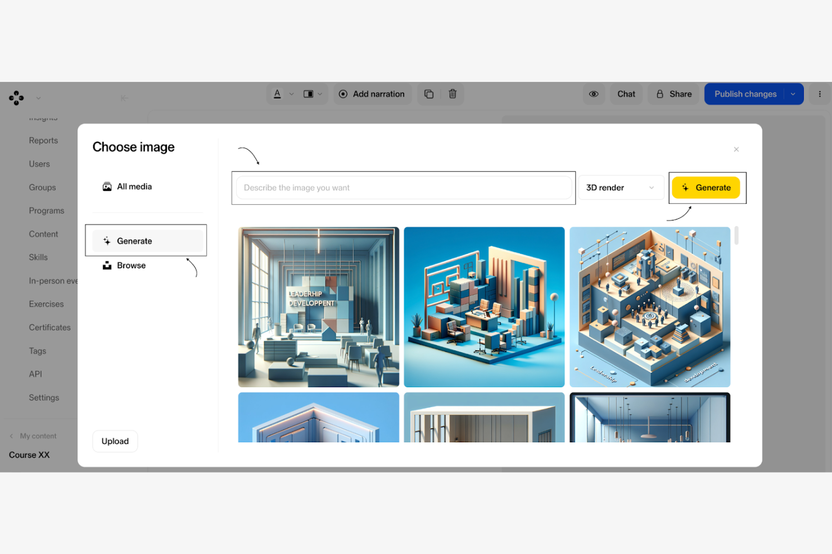Viewport: 832px width, 554px height.
Task: Select Groups in the sidebar
Action: coord(42,187)
